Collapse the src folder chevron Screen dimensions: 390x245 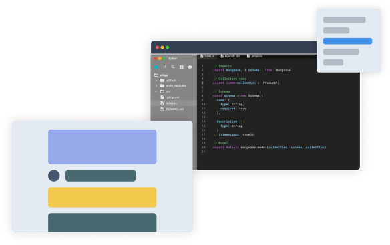click(x=156, y=91)
